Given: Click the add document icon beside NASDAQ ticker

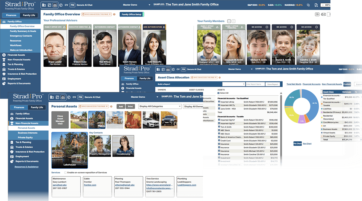Looking at the screenshot, I should (316, 5).
